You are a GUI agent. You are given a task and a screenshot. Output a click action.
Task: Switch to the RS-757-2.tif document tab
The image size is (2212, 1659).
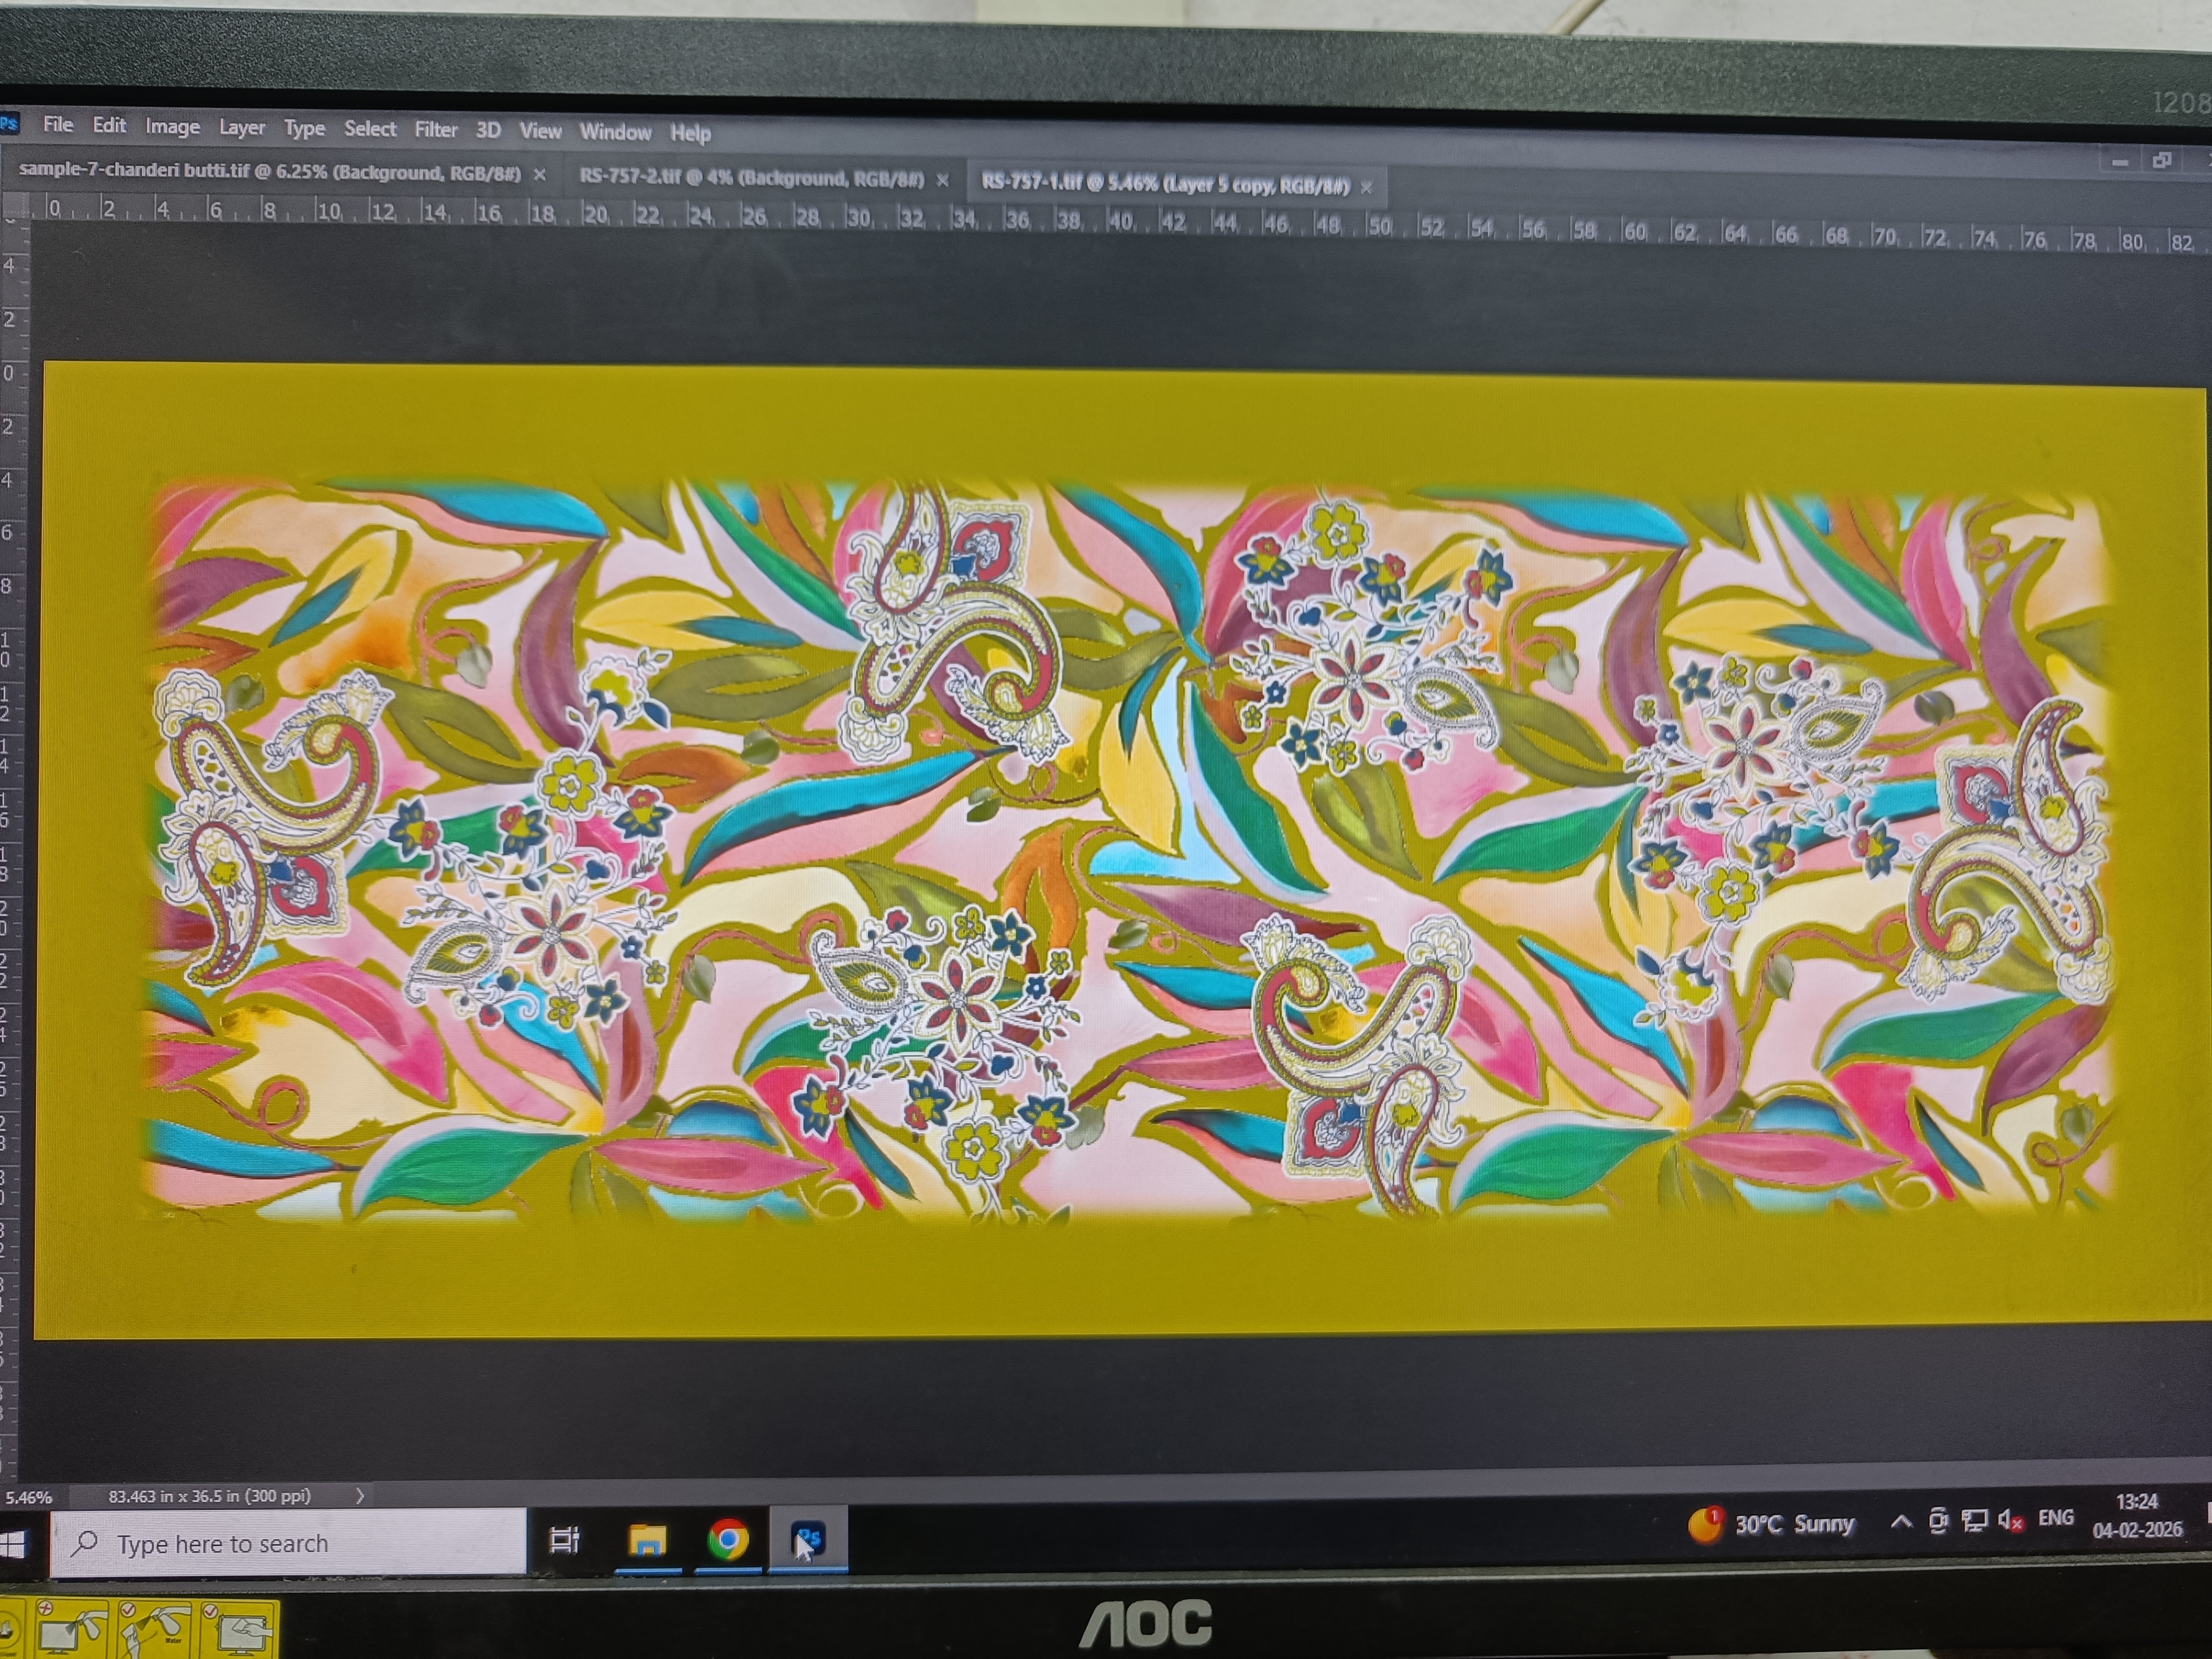[x=751, y=178]
